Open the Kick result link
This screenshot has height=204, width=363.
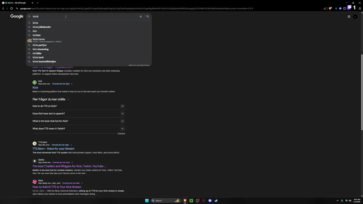point(35,88)
